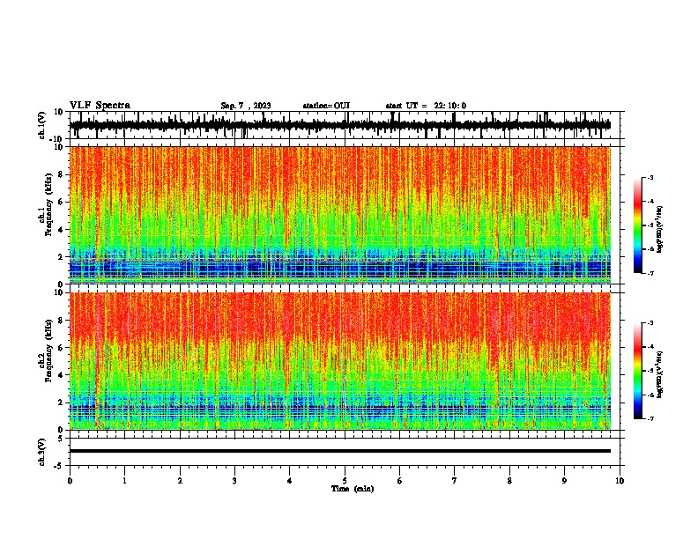Click the log(PSD) label beside ch.1 colorbar

tap(660, 230)
